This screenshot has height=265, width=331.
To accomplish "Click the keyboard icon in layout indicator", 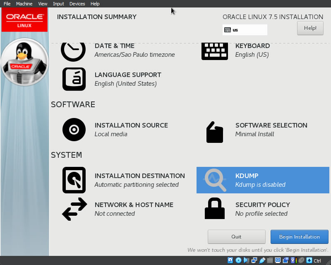I will (228, 30).
